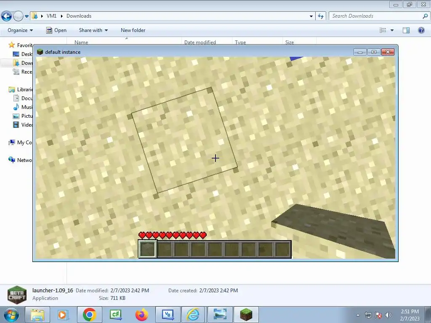This screenshot has height=323, width=431.
Task: Click Downloads in the address breadcrumb
Action: (x=79, y=16)
